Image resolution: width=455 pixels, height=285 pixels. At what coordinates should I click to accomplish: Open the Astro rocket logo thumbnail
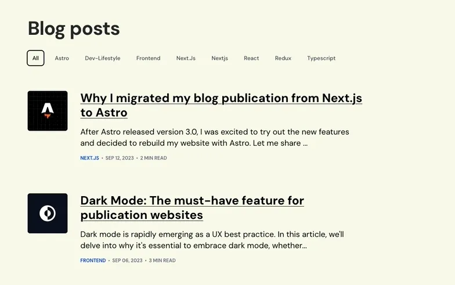[48, 111]
